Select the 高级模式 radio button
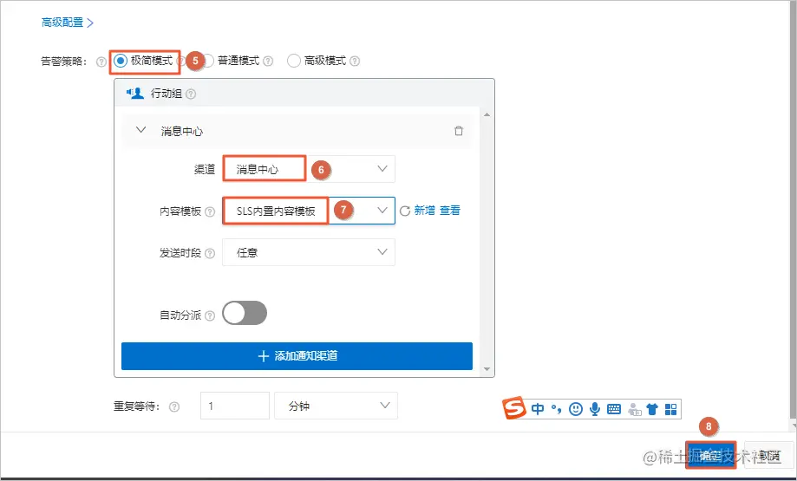 point(294,61)
